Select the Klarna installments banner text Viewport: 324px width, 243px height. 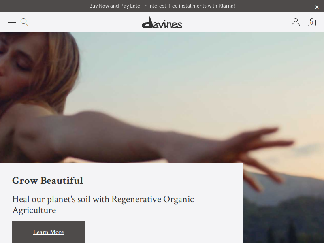(x=162, y=6)
